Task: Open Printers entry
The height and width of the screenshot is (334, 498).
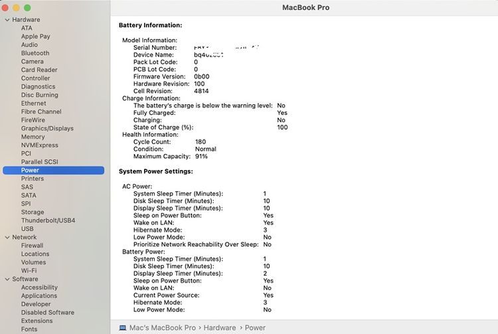Action: [x=33, y=179]
